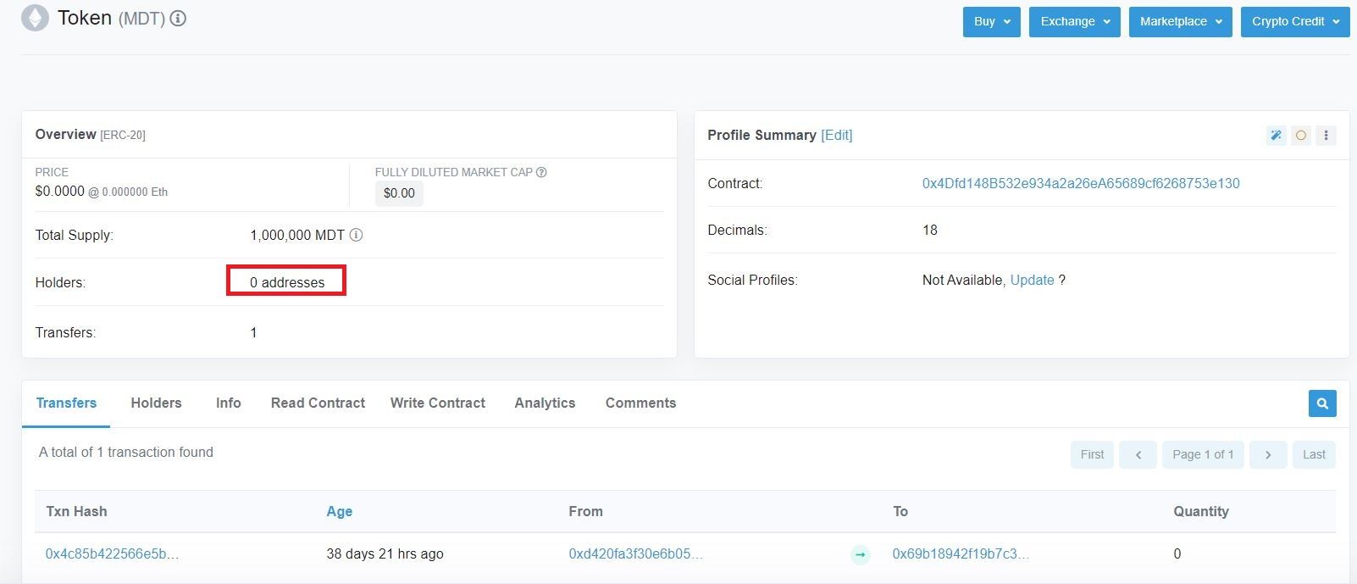Image resolution: width=1357 pixels, height=584 pixels.
Task: Sort transfers by the Age column header
Action: coord(339,512)
